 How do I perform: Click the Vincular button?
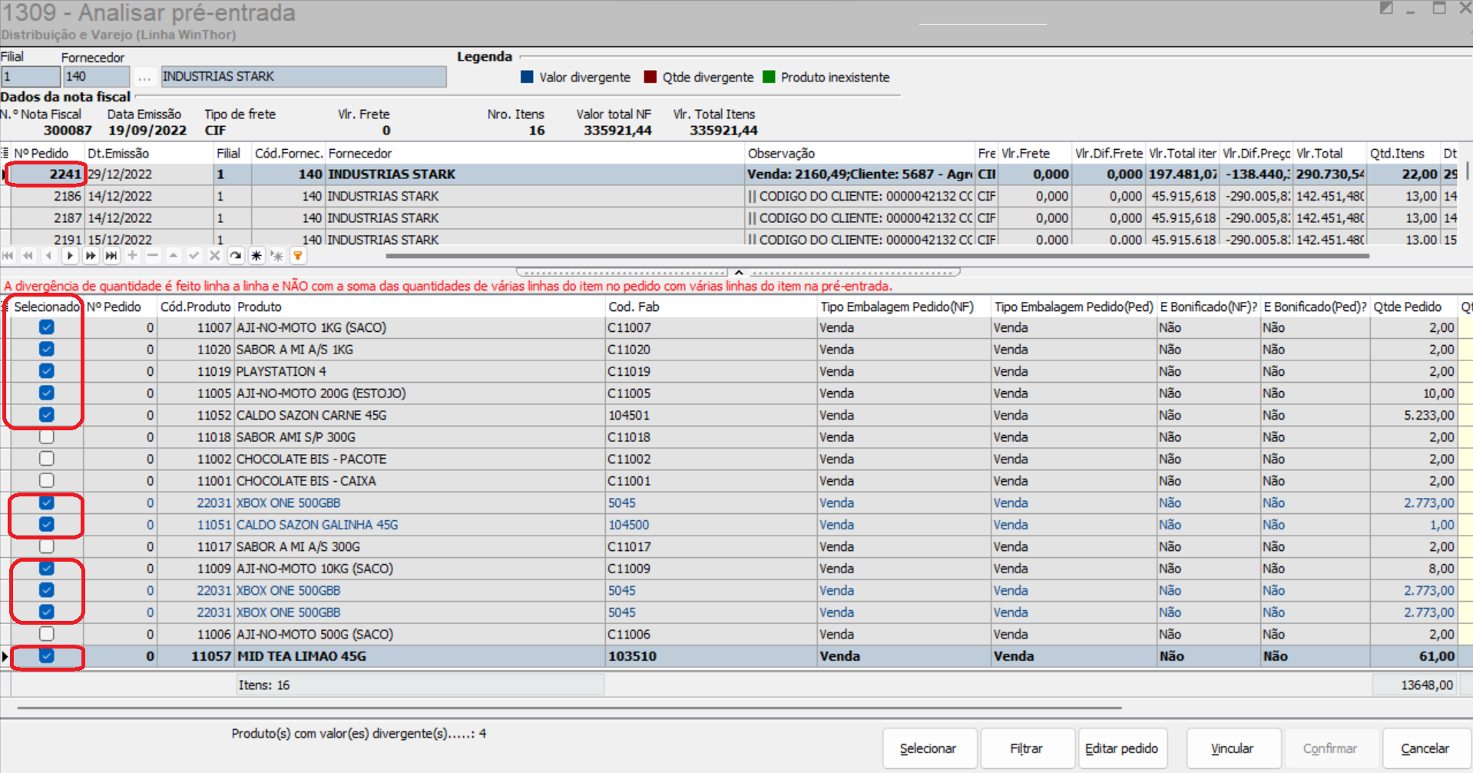1233,748
